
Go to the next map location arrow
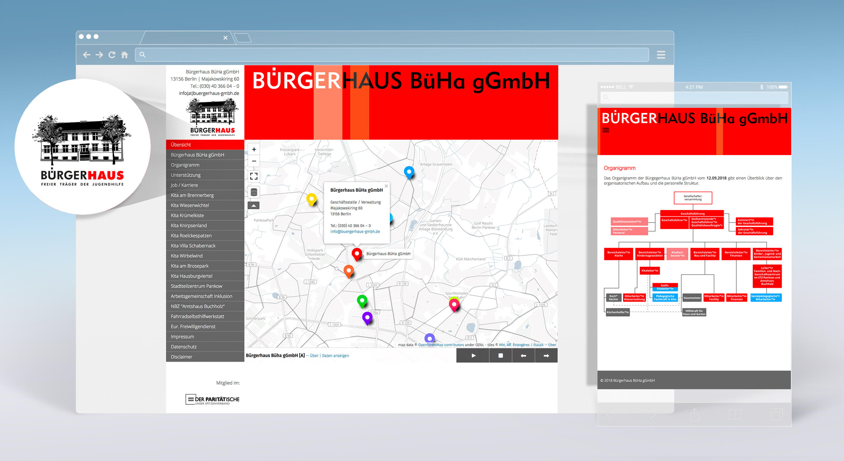click(546, 356)
